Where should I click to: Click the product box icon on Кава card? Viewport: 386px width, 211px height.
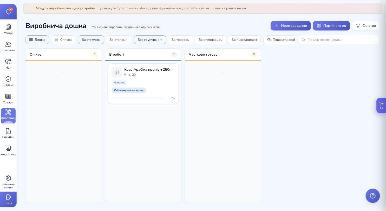click(117, 72)
